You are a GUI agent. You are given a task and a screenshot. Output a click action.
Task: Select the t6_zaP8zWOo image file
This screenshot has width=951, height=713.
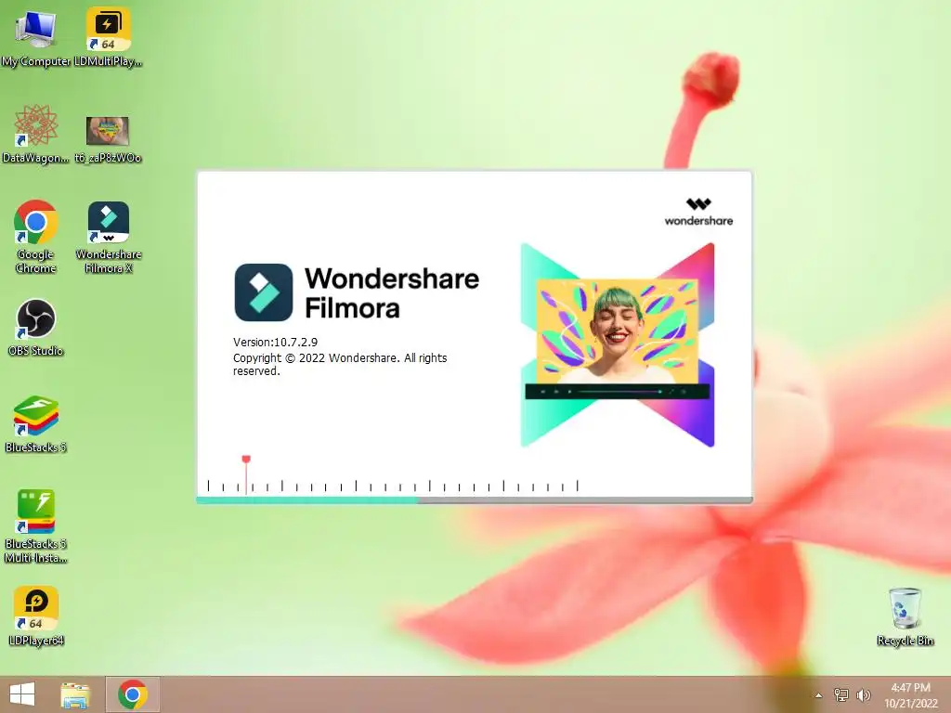(108, 139)
